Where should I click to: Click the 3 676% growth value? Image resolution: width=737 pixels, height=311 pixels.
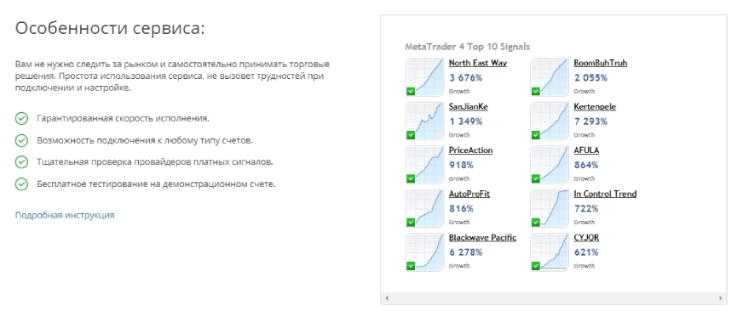[x=466, y=78]
